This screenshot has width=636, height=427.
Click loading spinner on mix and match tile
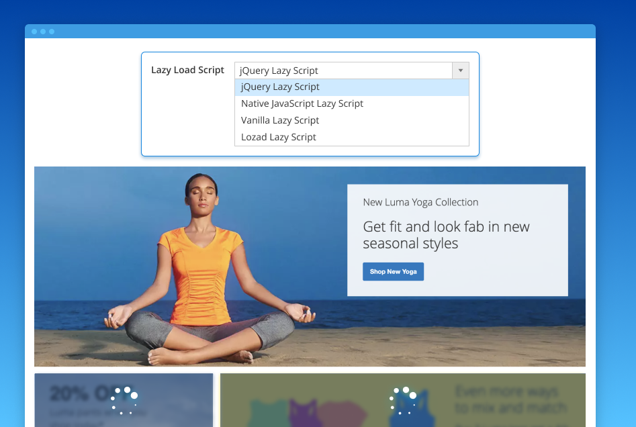403,400
